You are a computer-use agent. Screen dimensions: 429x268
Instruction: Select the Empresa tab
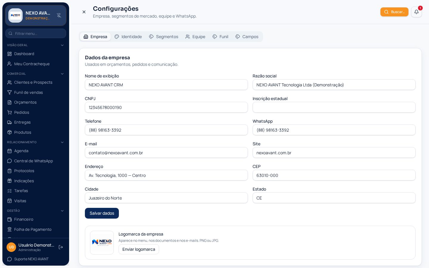[x=95, y=37]
